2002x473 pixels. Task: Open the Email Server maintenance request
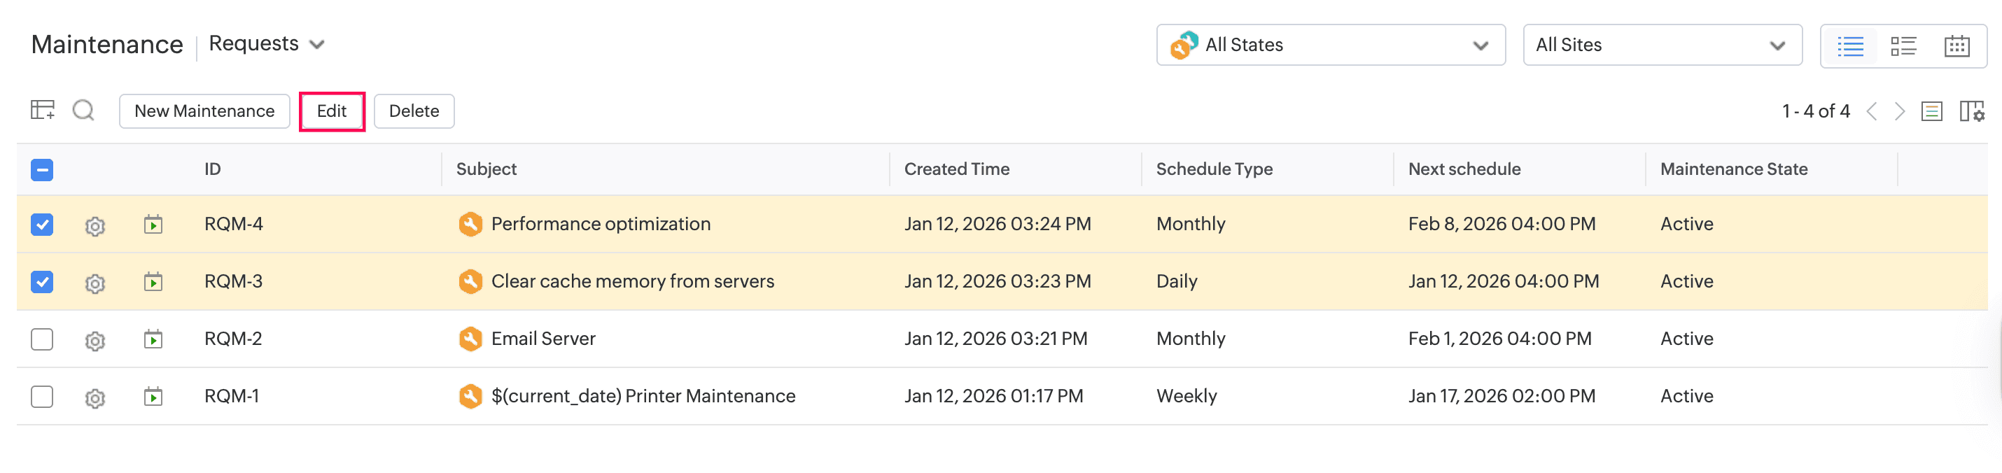click(x=542, y=339)
